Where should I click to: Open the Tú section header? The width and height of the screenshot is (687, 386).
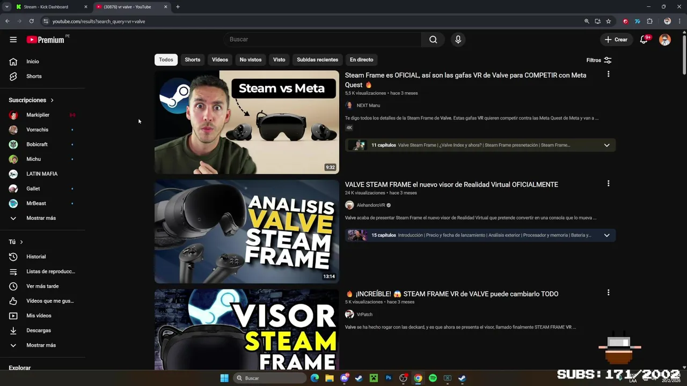tap(16, 242)
